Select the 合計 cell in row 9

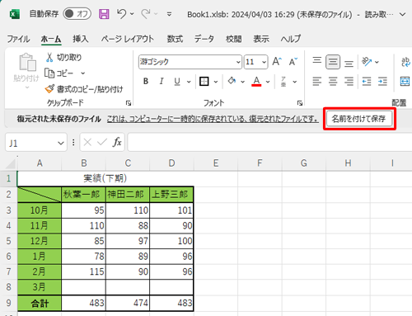tap(40, 304)
